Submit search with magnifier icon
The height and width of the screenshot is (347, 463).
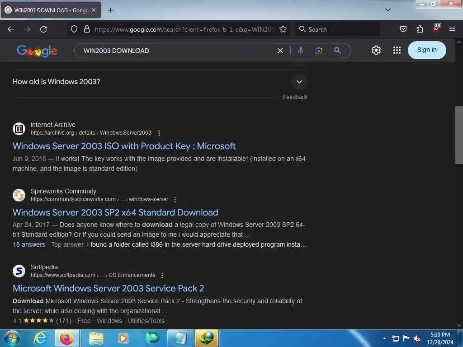click(x=337, y=51)
